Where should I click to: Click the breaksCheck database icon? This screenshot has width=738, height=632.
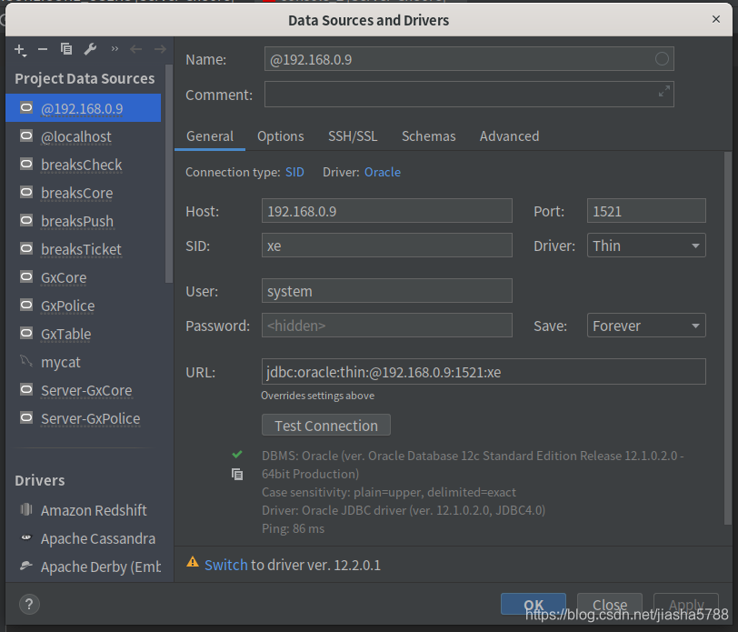(26, 165)
